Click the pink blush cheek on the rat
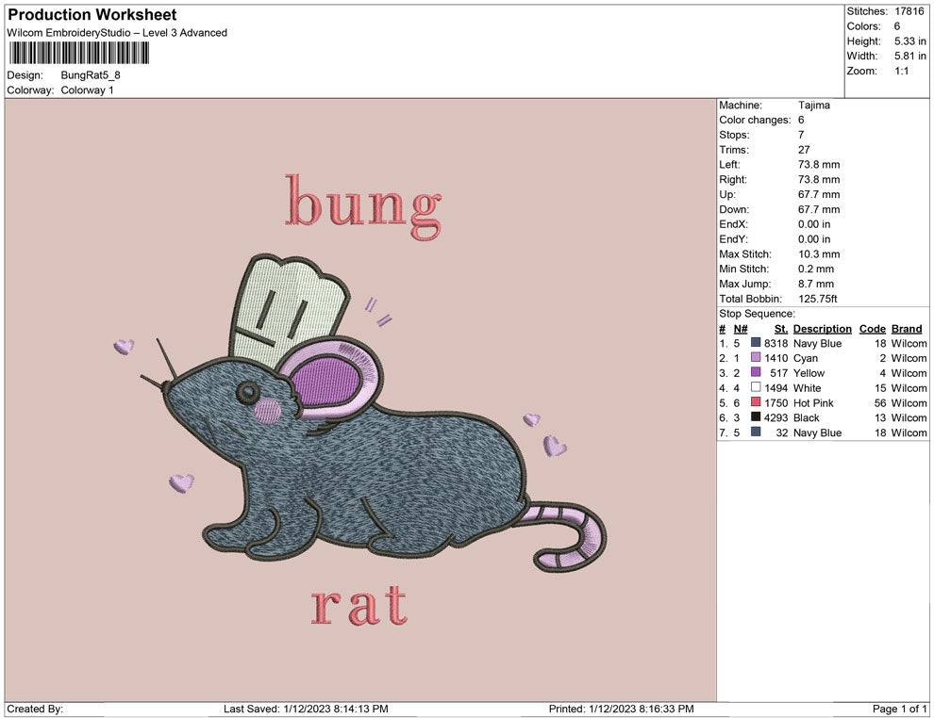Image resolution: width=934 pixels, height=718 pixels. coord(268,411)
